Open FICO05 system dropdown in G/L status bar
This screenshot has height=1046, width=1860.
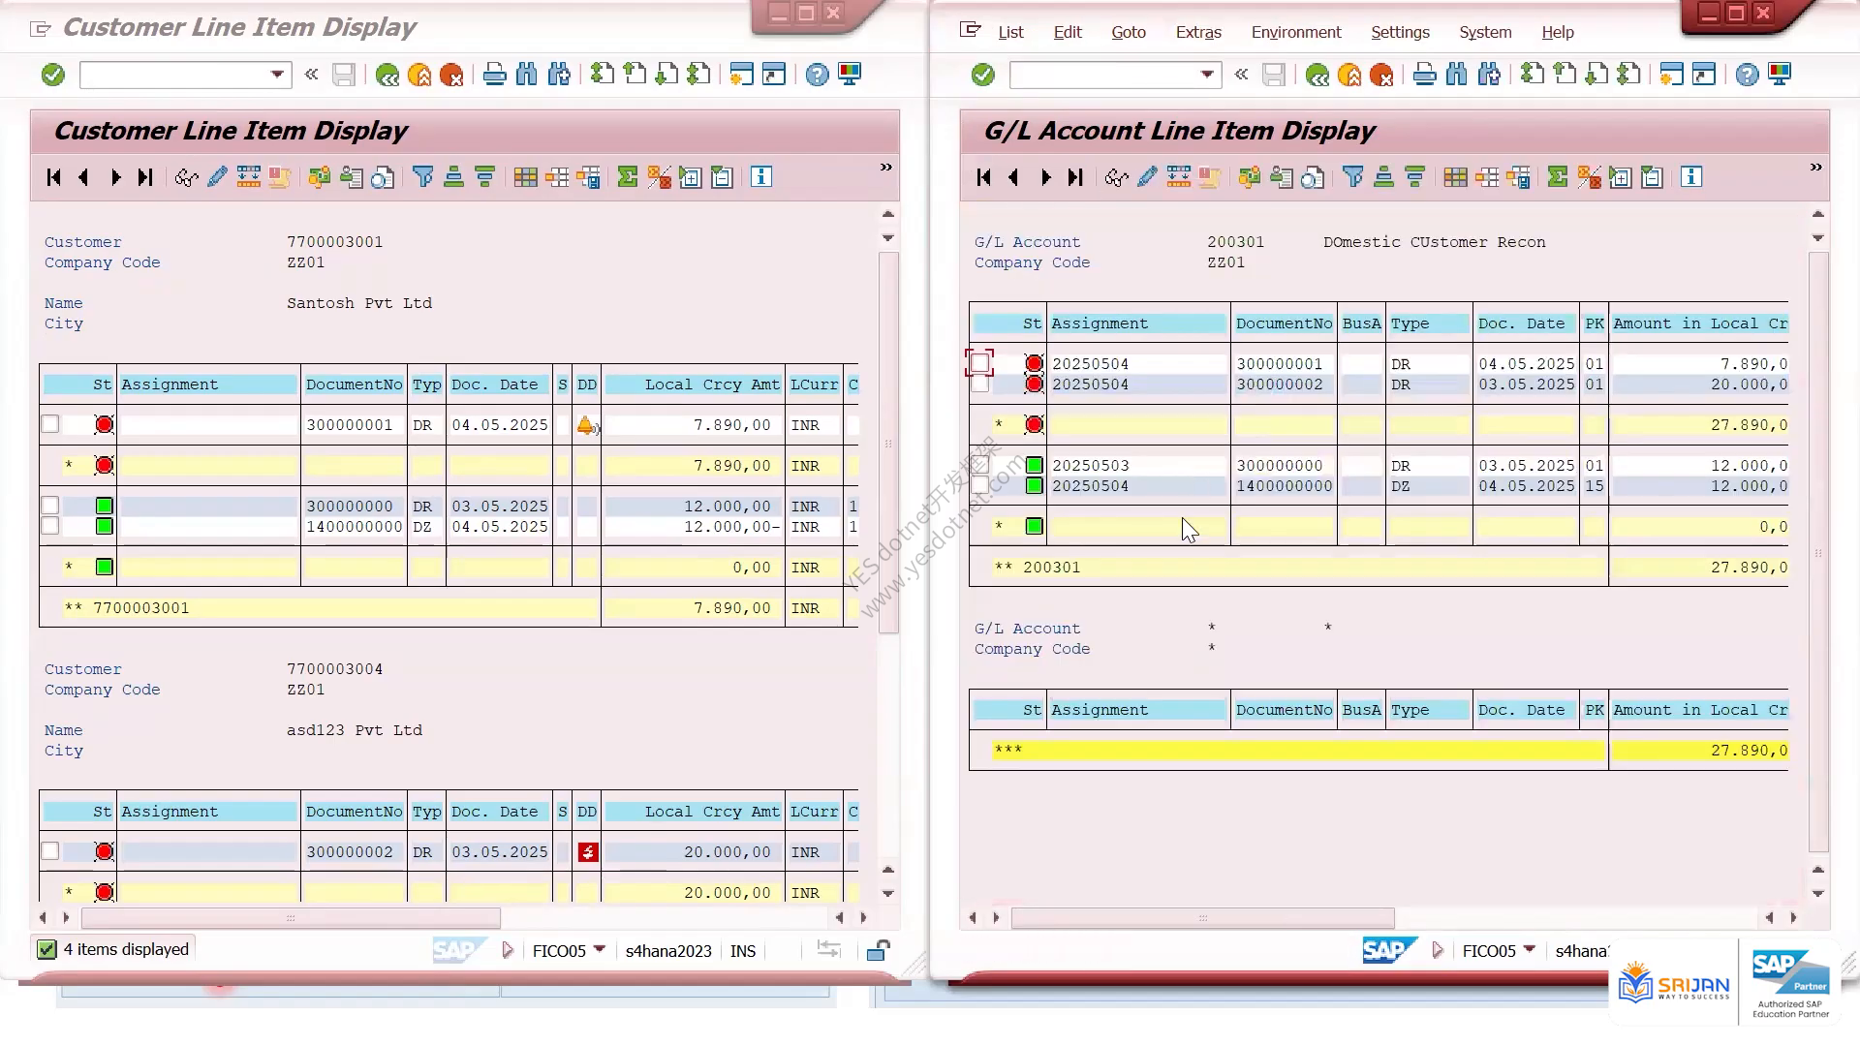click(1529, 949)
